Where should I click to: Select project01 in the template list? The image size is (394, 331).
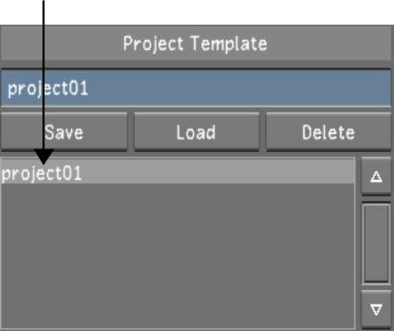tap(178, 173)
